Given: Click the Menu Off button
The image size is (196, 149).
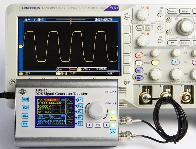Looking at the screenshot, I should [127, 82].
